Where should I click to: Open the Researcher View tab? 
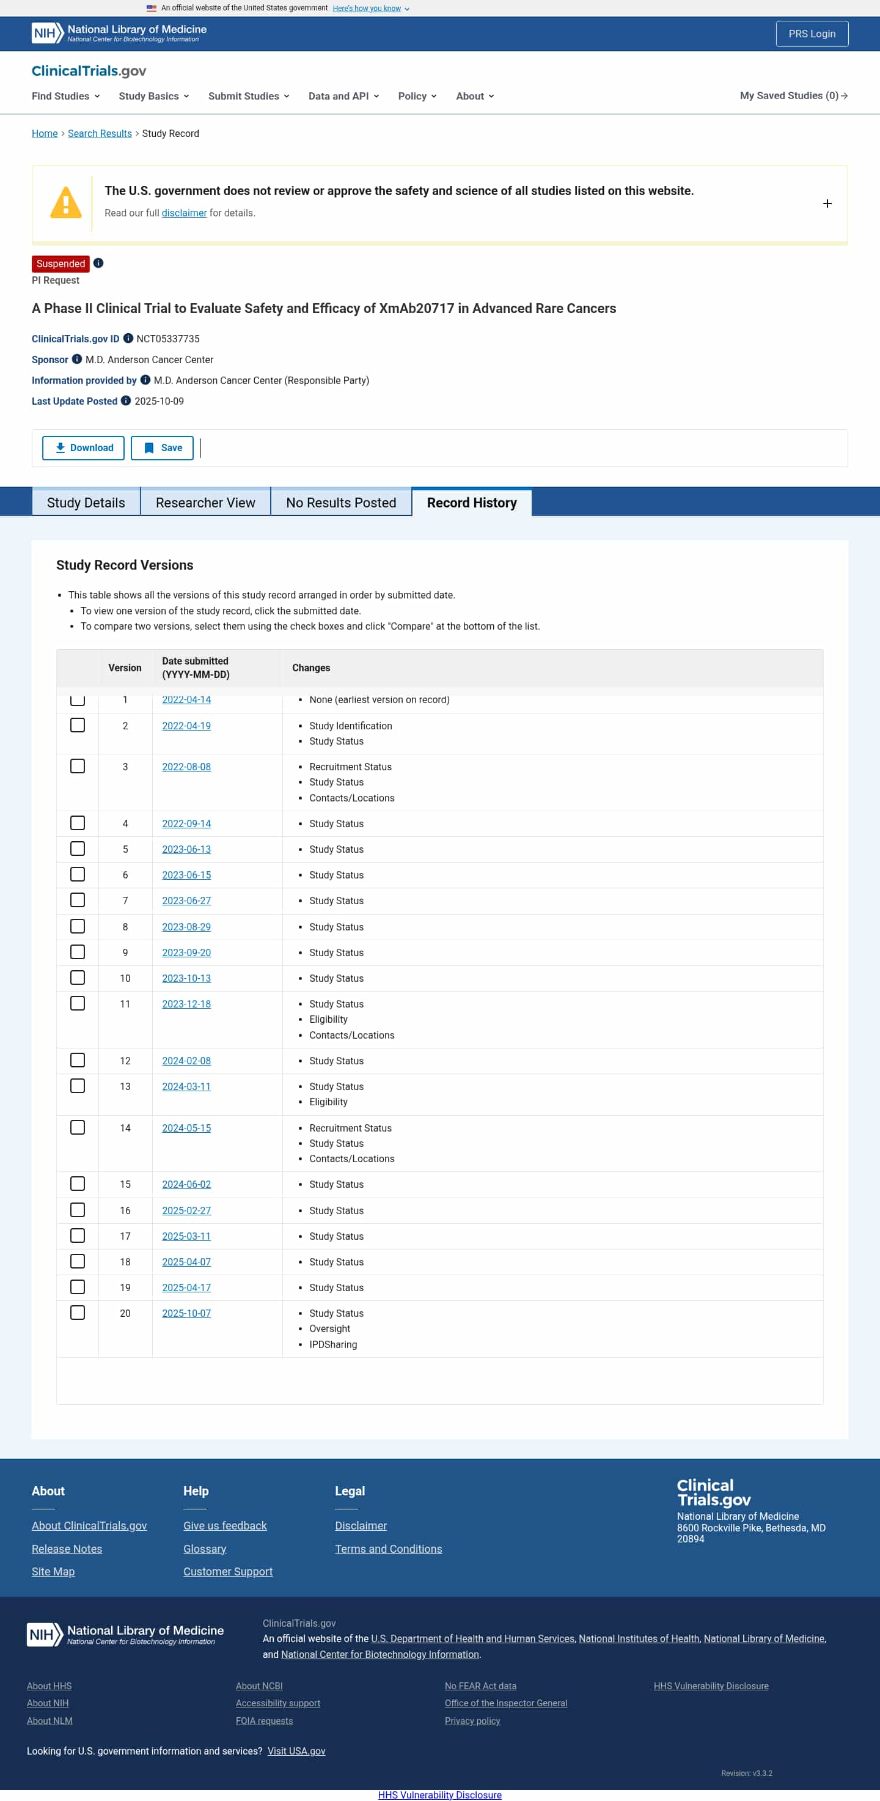point(205,503)
